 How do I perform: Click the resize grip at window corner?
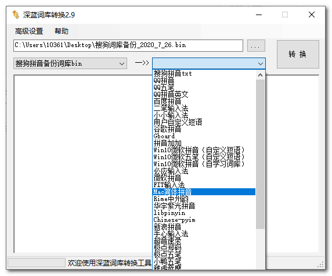321,265
